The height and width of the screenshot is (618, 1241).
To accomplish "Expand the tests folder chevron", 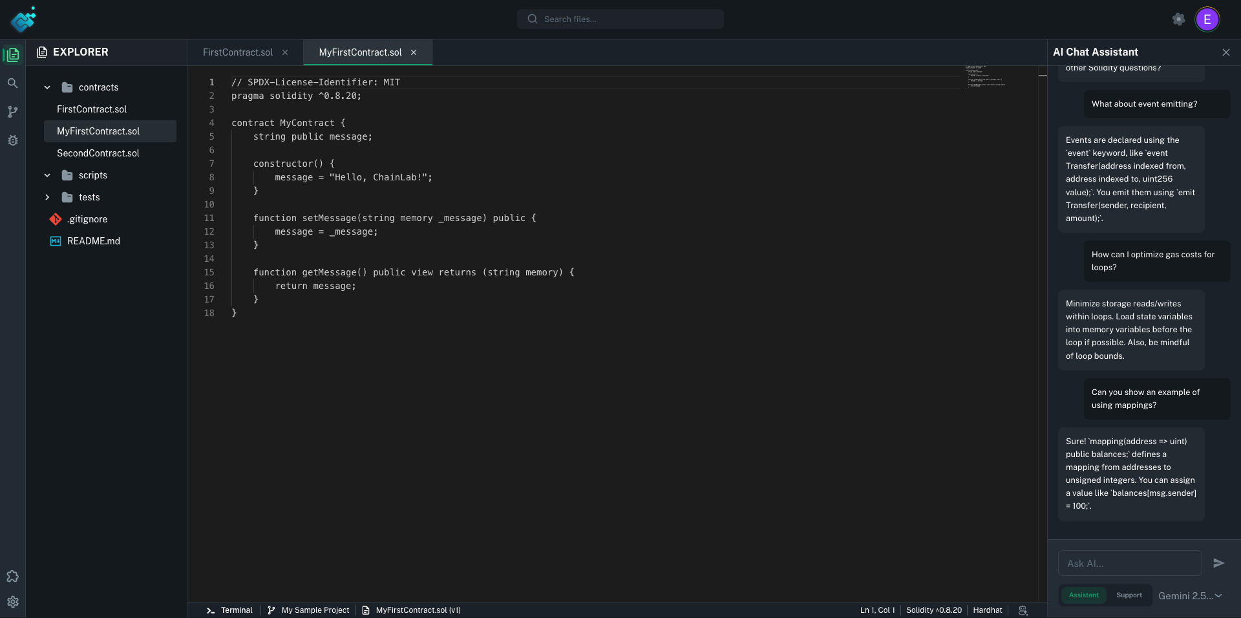I will pyautogui.click(x=47, y=197).
